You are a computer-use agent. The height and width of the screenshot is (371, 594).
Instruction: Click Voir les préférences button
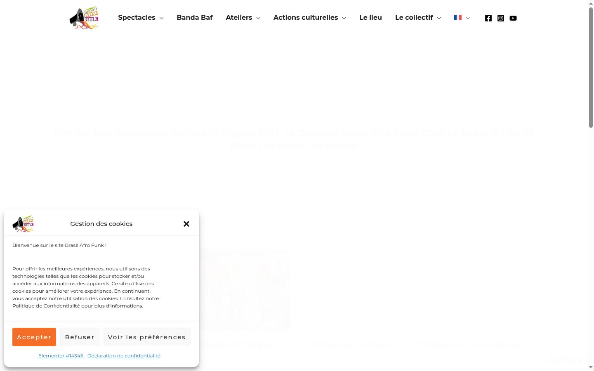(x=147, y=337)
